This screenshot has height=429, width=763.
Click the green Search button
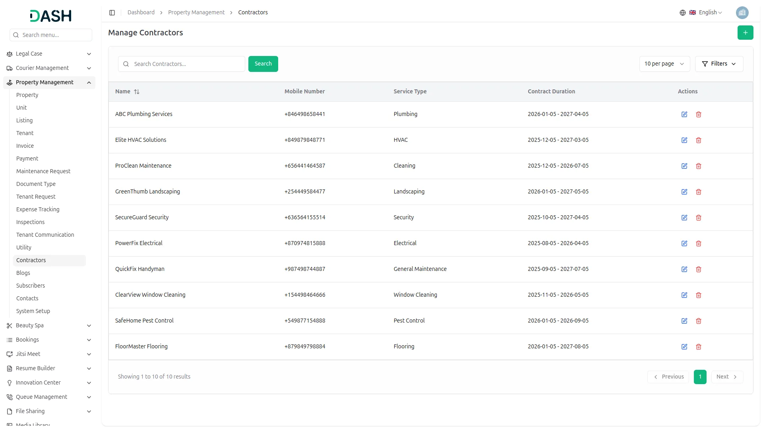pos(263,64)
